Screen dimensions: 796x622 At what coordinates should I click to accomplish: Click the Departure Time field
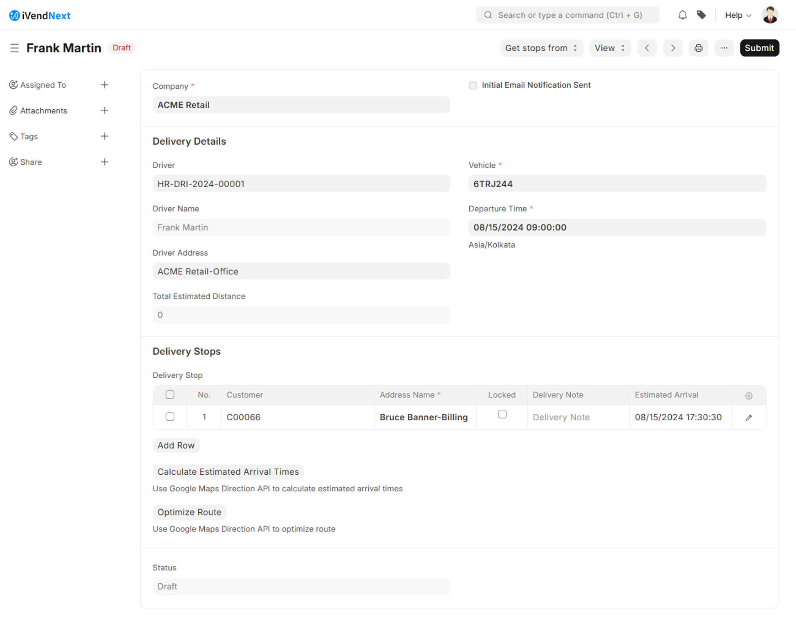(x=617, y=228)
